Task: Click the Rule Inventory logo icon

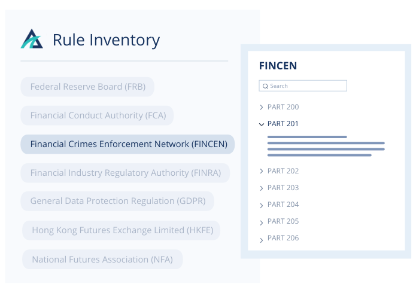Action: [x=32, y=39]
